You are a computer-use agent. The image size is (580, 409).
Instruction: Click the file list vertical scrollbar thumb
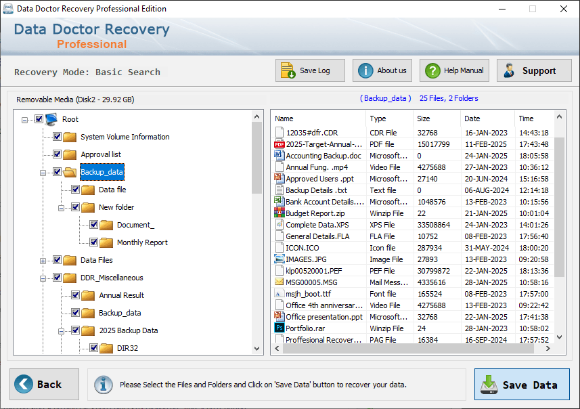point(559,207)
